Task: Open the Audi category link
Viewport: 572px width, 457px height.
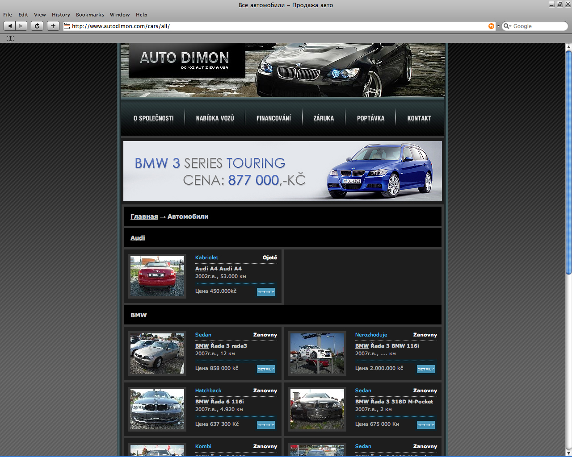Action: [x=138, y=238]
